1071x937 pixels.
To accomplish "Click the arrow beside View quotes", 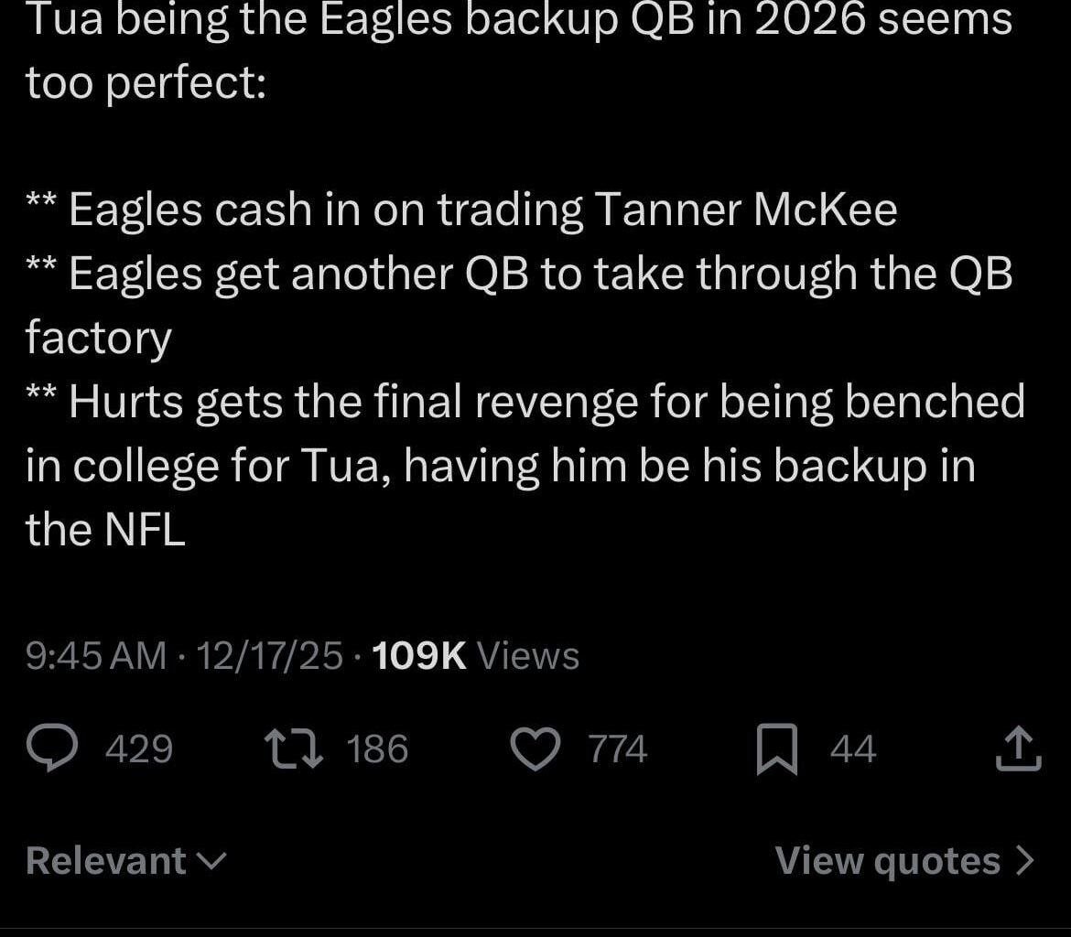I will pyautogui.click(x=1026, y=861).
